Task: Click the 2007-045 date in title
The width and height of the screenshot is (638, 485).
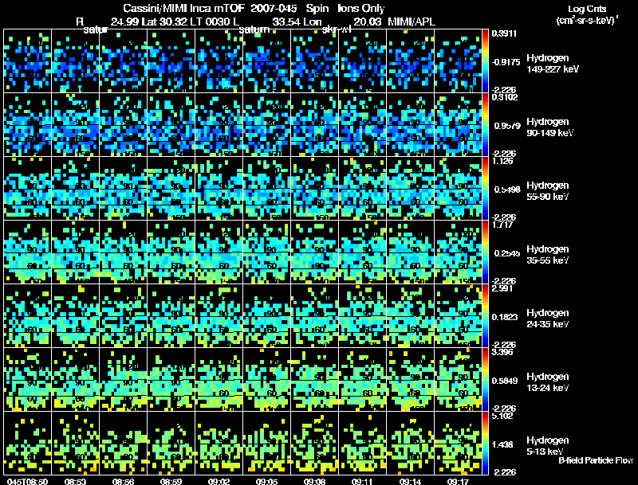Action: click(274, 9)
